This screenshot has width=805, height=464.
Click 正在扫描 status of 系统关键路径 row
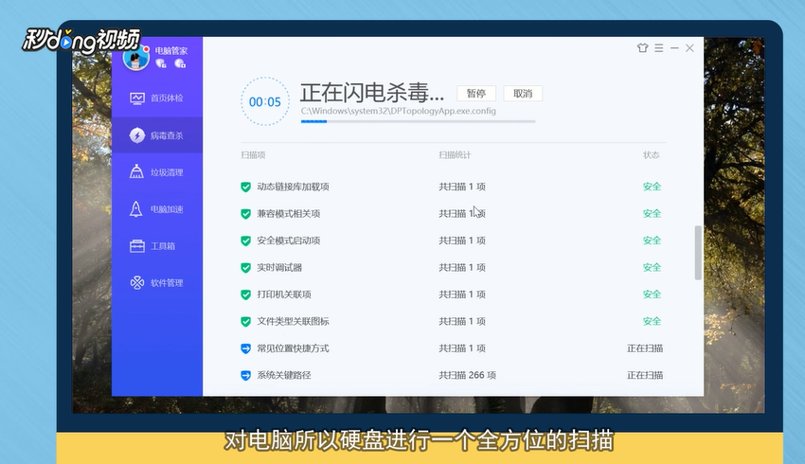[x=645, y=375]
